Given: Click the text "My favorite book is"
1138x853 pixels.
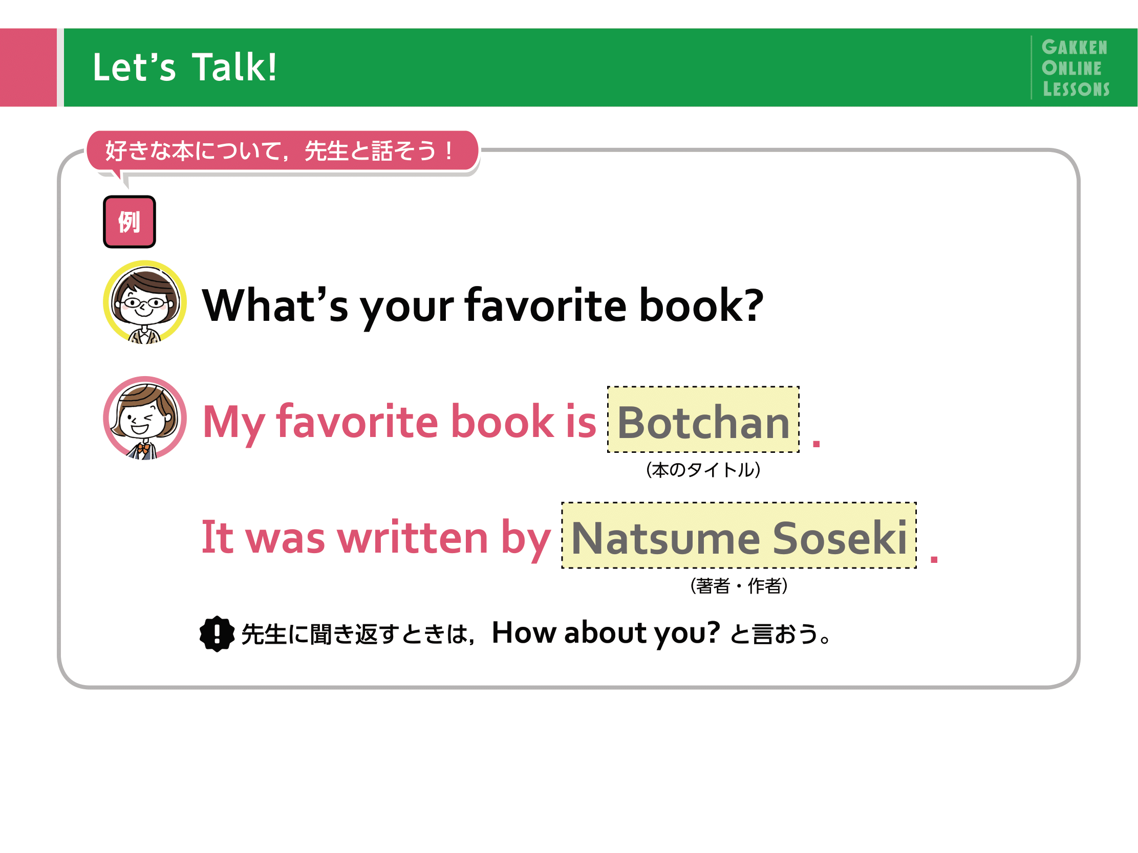Looking at the screenshot, I should pos(399,422).
